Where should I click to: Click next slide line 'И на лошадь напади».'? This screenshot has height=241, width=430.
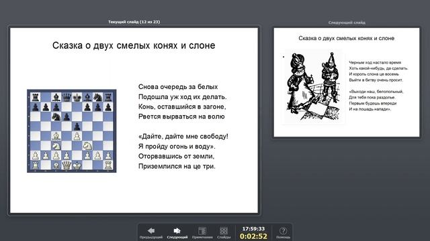coord(370,109)
